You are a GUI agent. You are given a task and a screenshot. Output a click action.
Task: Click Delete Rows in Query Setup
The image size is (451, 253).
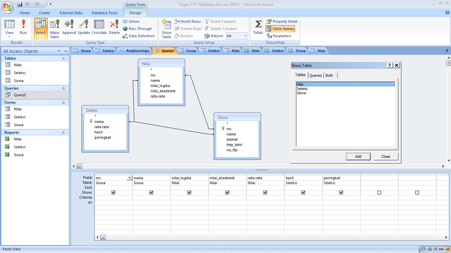[188, 29]
